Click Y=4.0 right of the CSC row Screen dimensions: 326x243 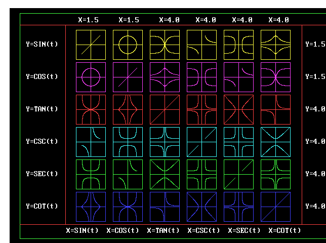pos(315,141)
